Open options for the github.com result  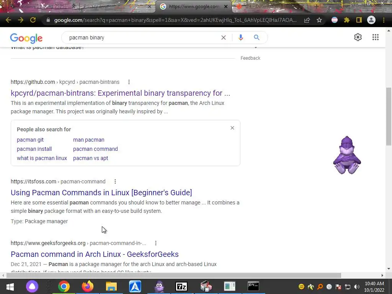pos(129,82)
